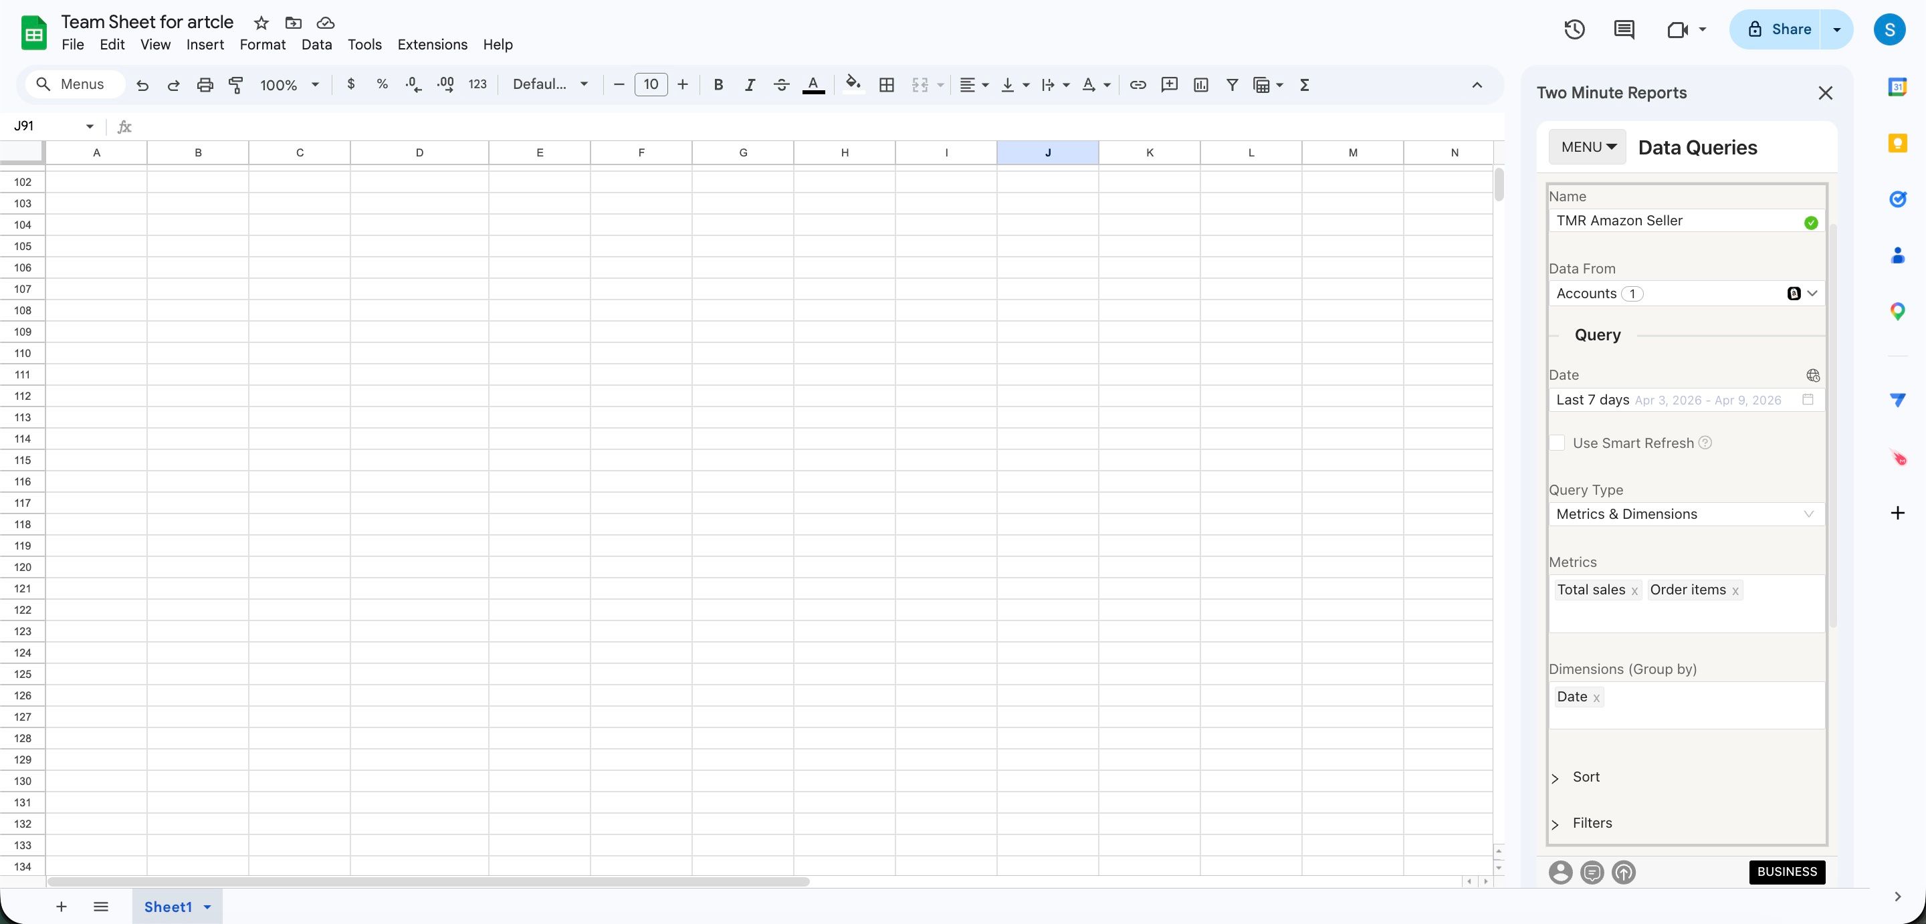
Task: Toggle bold formatting
Action: click(718, 84)
